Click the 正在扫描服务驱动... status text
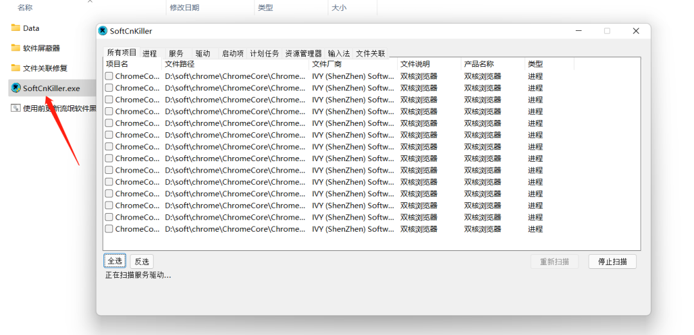 138,275
